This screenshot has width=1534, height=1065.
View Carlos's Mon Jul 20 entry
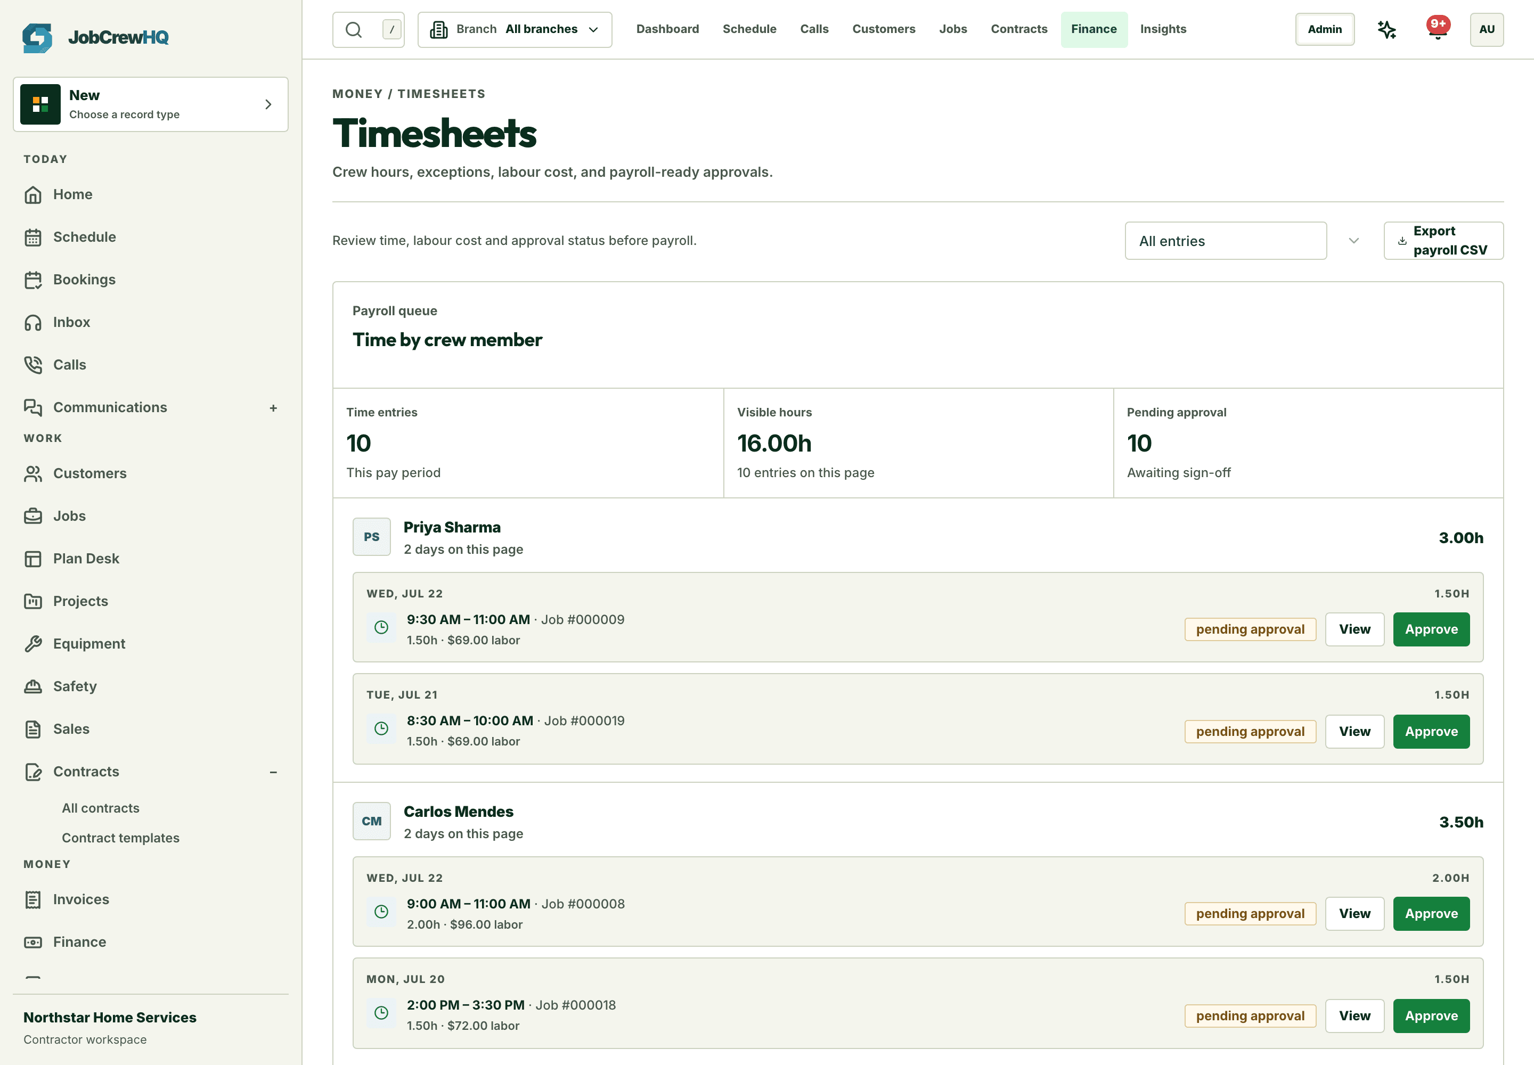(x=1355, y=1015)
